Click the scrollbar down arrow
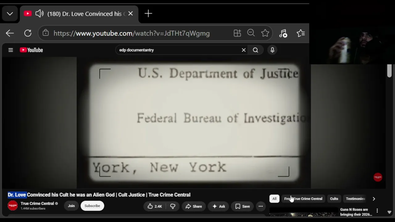395x222 pixels. 389,212
